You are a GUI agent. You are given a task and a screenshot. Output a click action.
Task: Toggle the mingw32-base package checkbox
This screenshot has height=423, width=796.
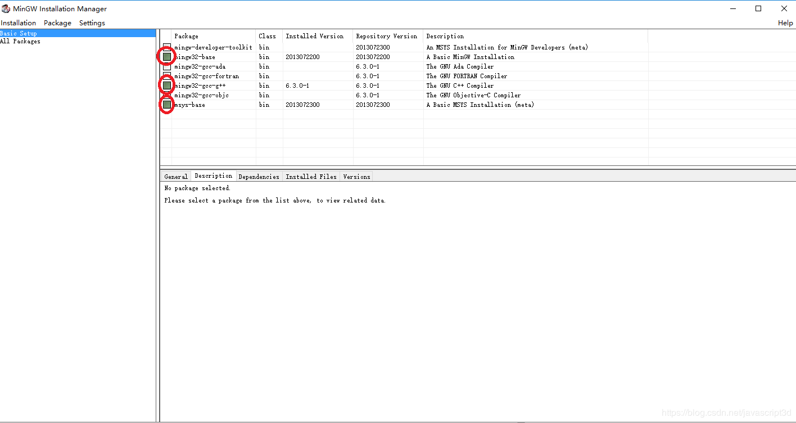coord(167,57)
